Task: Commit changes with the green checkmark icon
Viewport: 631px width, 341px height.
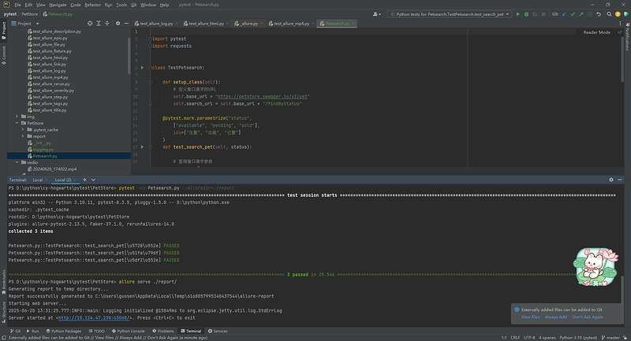Action: [x=573, y=14]
